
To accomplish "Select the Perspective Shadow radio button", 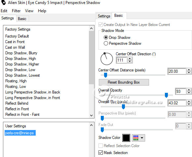I will 106,43.
